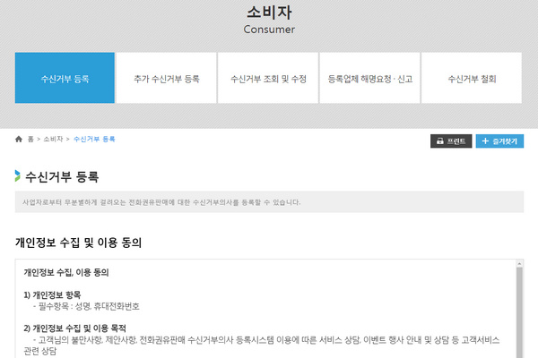Click the 소비자 title text
Image resolution: width=538 pixels, height=358 pixels.
pos(269,13)
